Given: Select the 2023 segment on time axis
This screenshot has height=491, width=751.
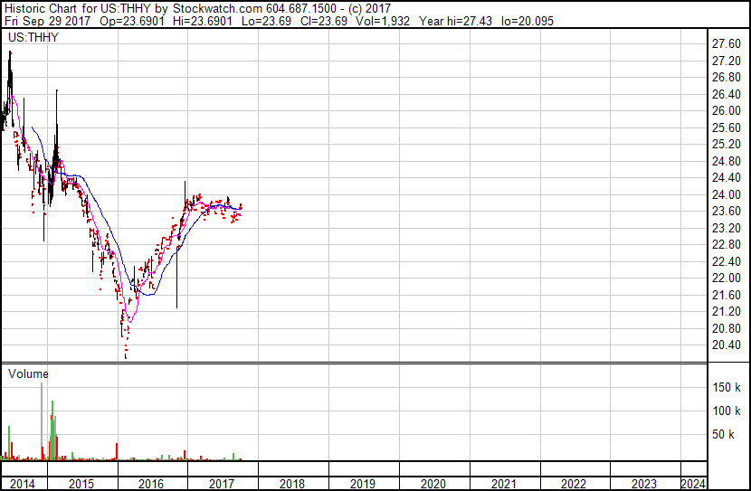Looking at the screenshot, I should click(x=644, y=484).
